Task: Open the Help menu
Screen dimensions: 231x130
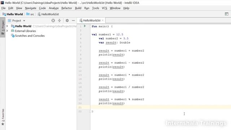Action: pos(126,8)
